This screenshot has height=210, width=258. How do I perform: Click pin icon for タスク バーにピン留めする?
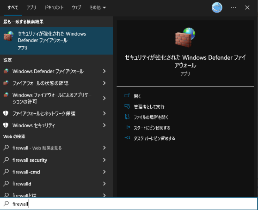[127, 138]
